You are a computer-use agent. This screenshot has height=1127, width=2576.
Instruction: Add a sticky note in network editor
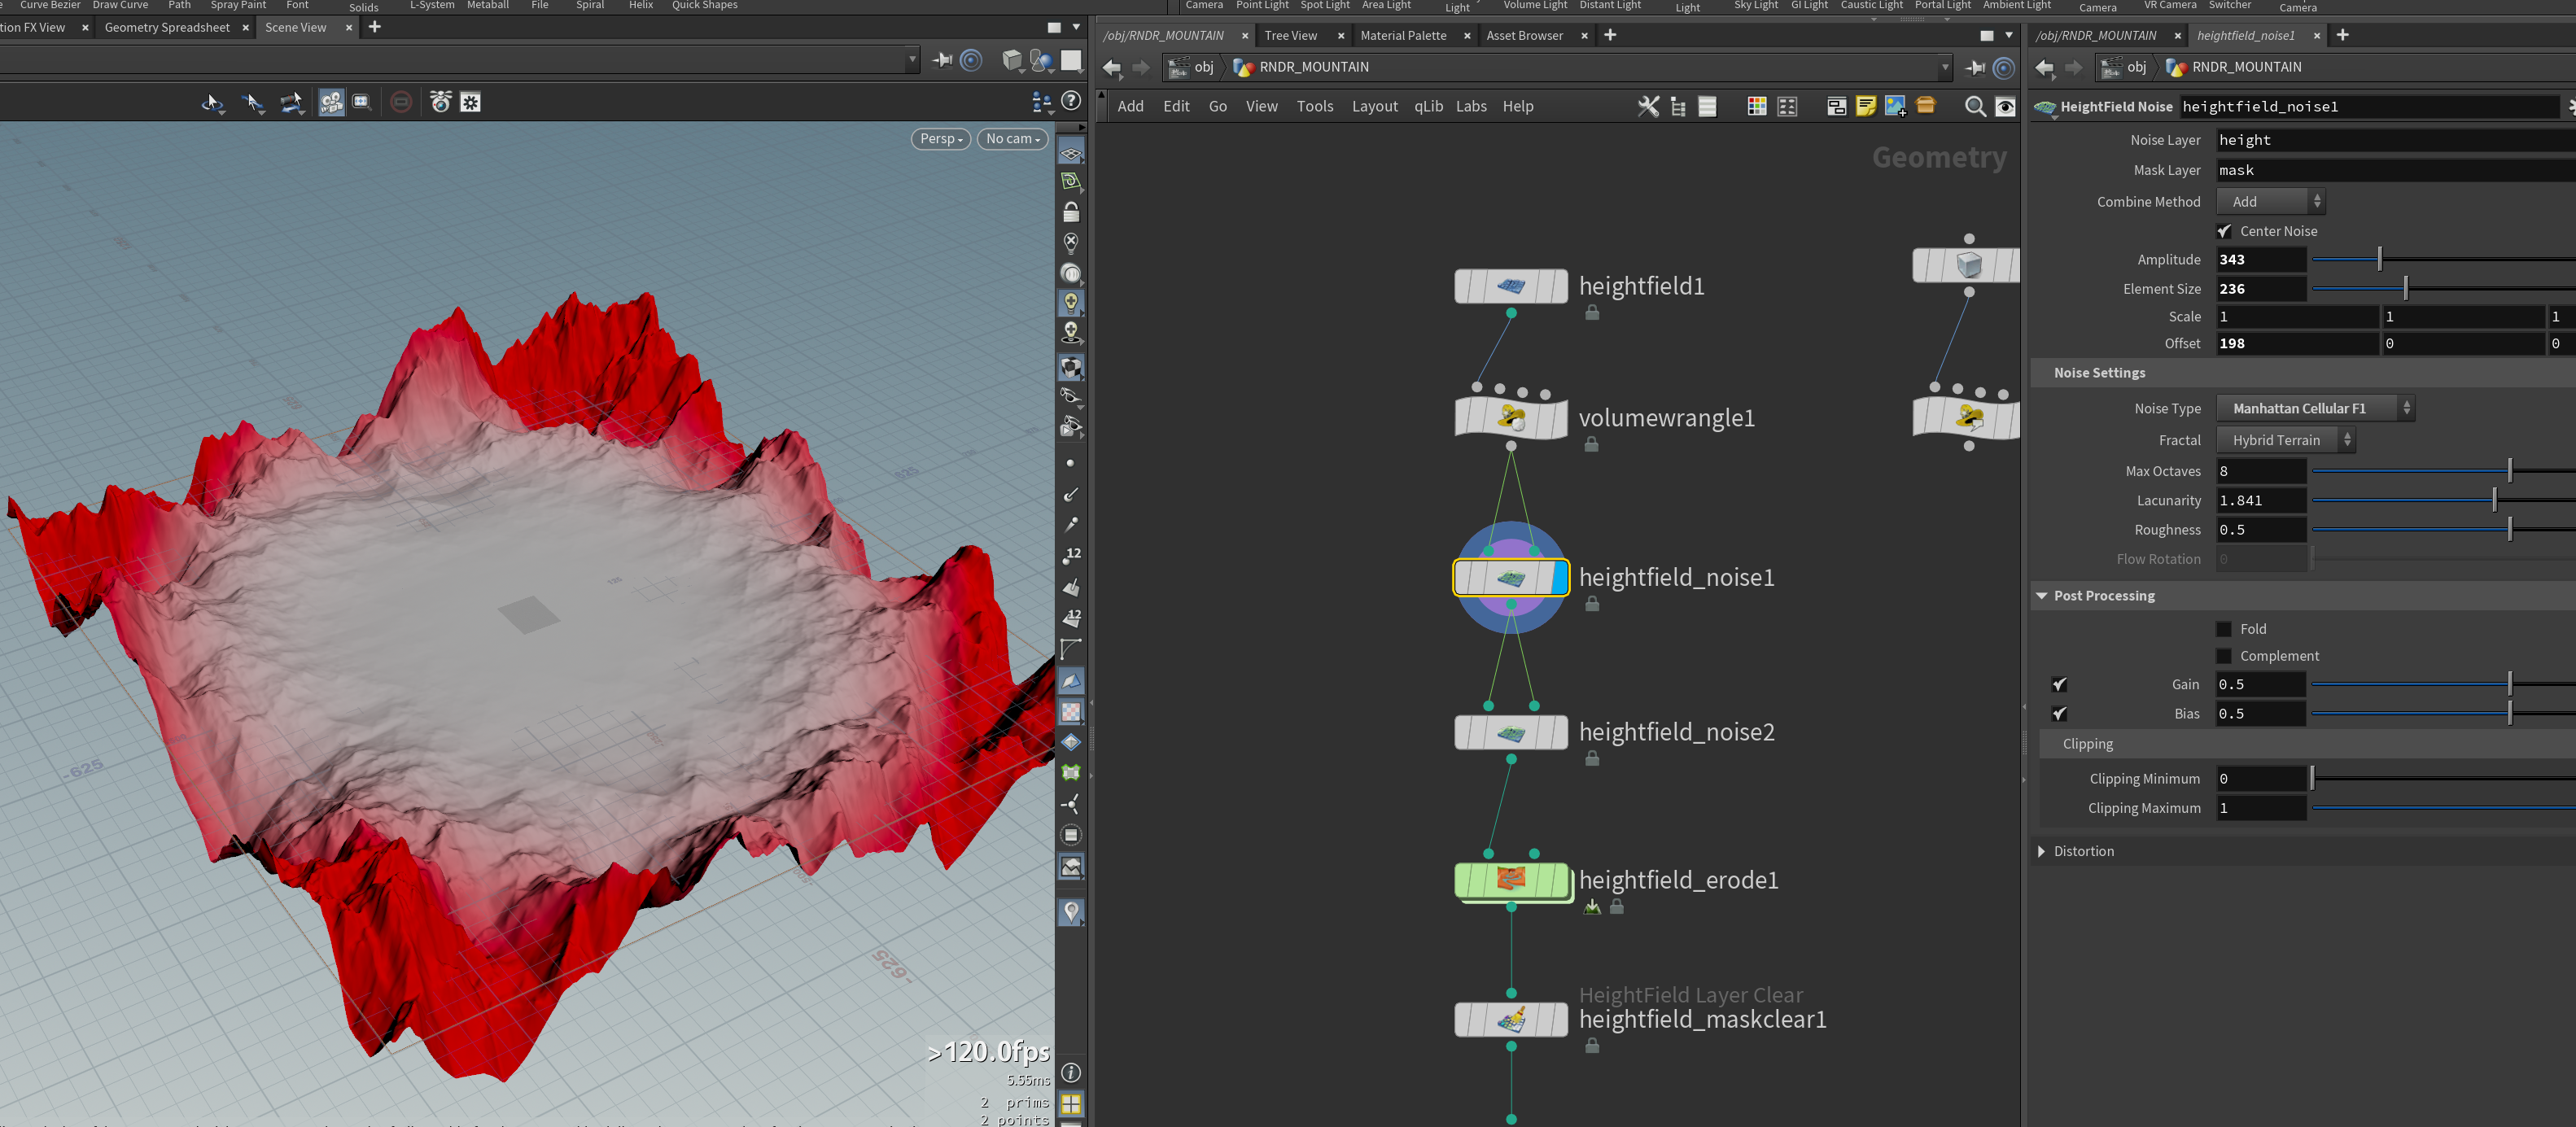click(x=1865, y=106)
